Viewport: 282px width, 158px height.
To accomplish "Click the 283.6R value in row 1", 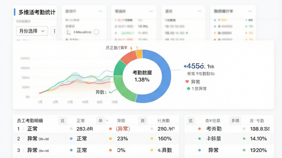I will [85, 129].
